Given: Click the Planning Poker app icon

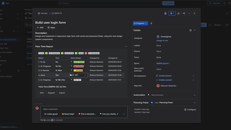Looking at the screenshot, I should (x=152, y=103).
